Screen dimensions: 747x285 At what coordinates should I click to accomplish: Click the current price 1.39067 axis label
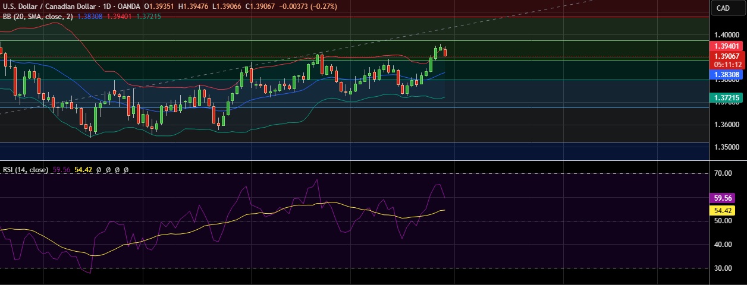coord(727,56)
